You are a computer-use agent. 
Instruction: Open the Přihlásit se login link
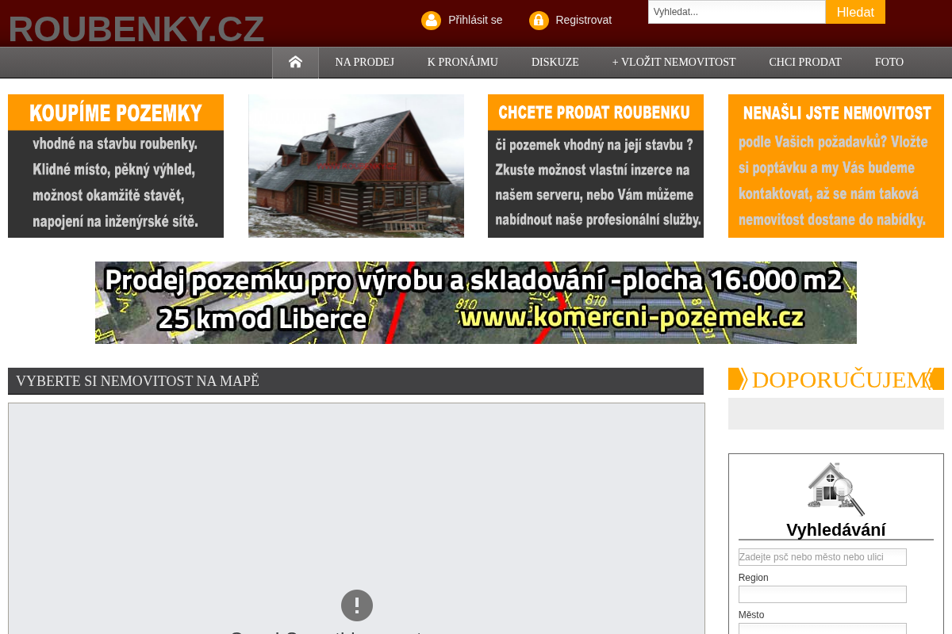[475, 20]
